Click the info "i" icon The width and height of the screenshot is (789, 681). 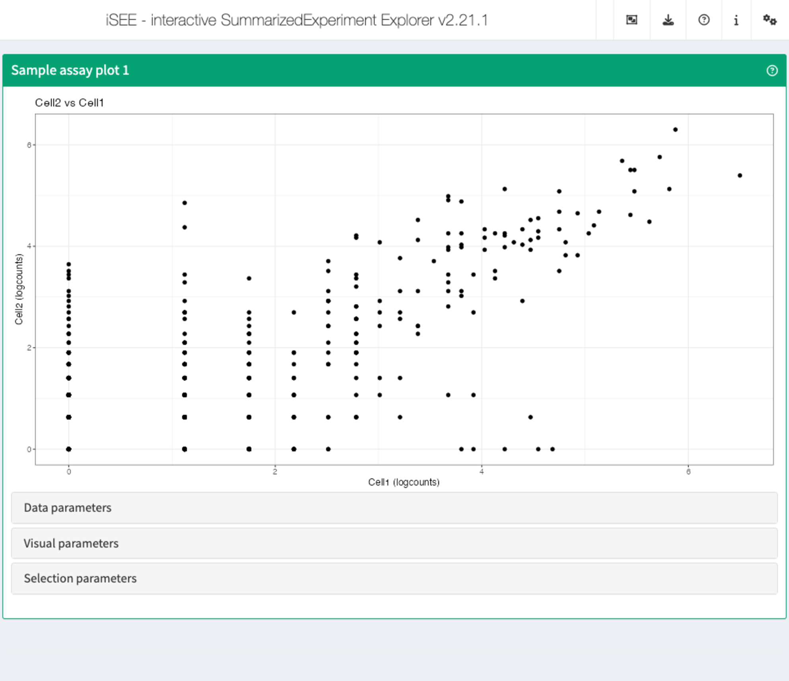click(736, 20)
